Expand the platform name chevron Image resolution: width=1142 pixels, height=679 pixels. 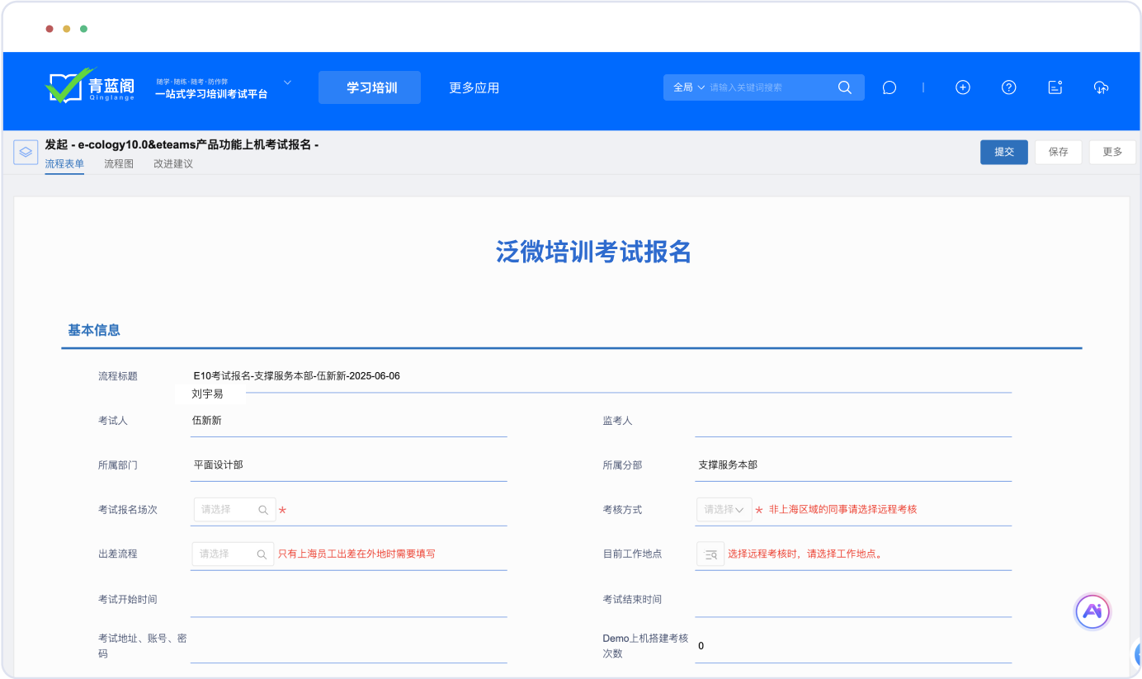click(x=287, y=83)
